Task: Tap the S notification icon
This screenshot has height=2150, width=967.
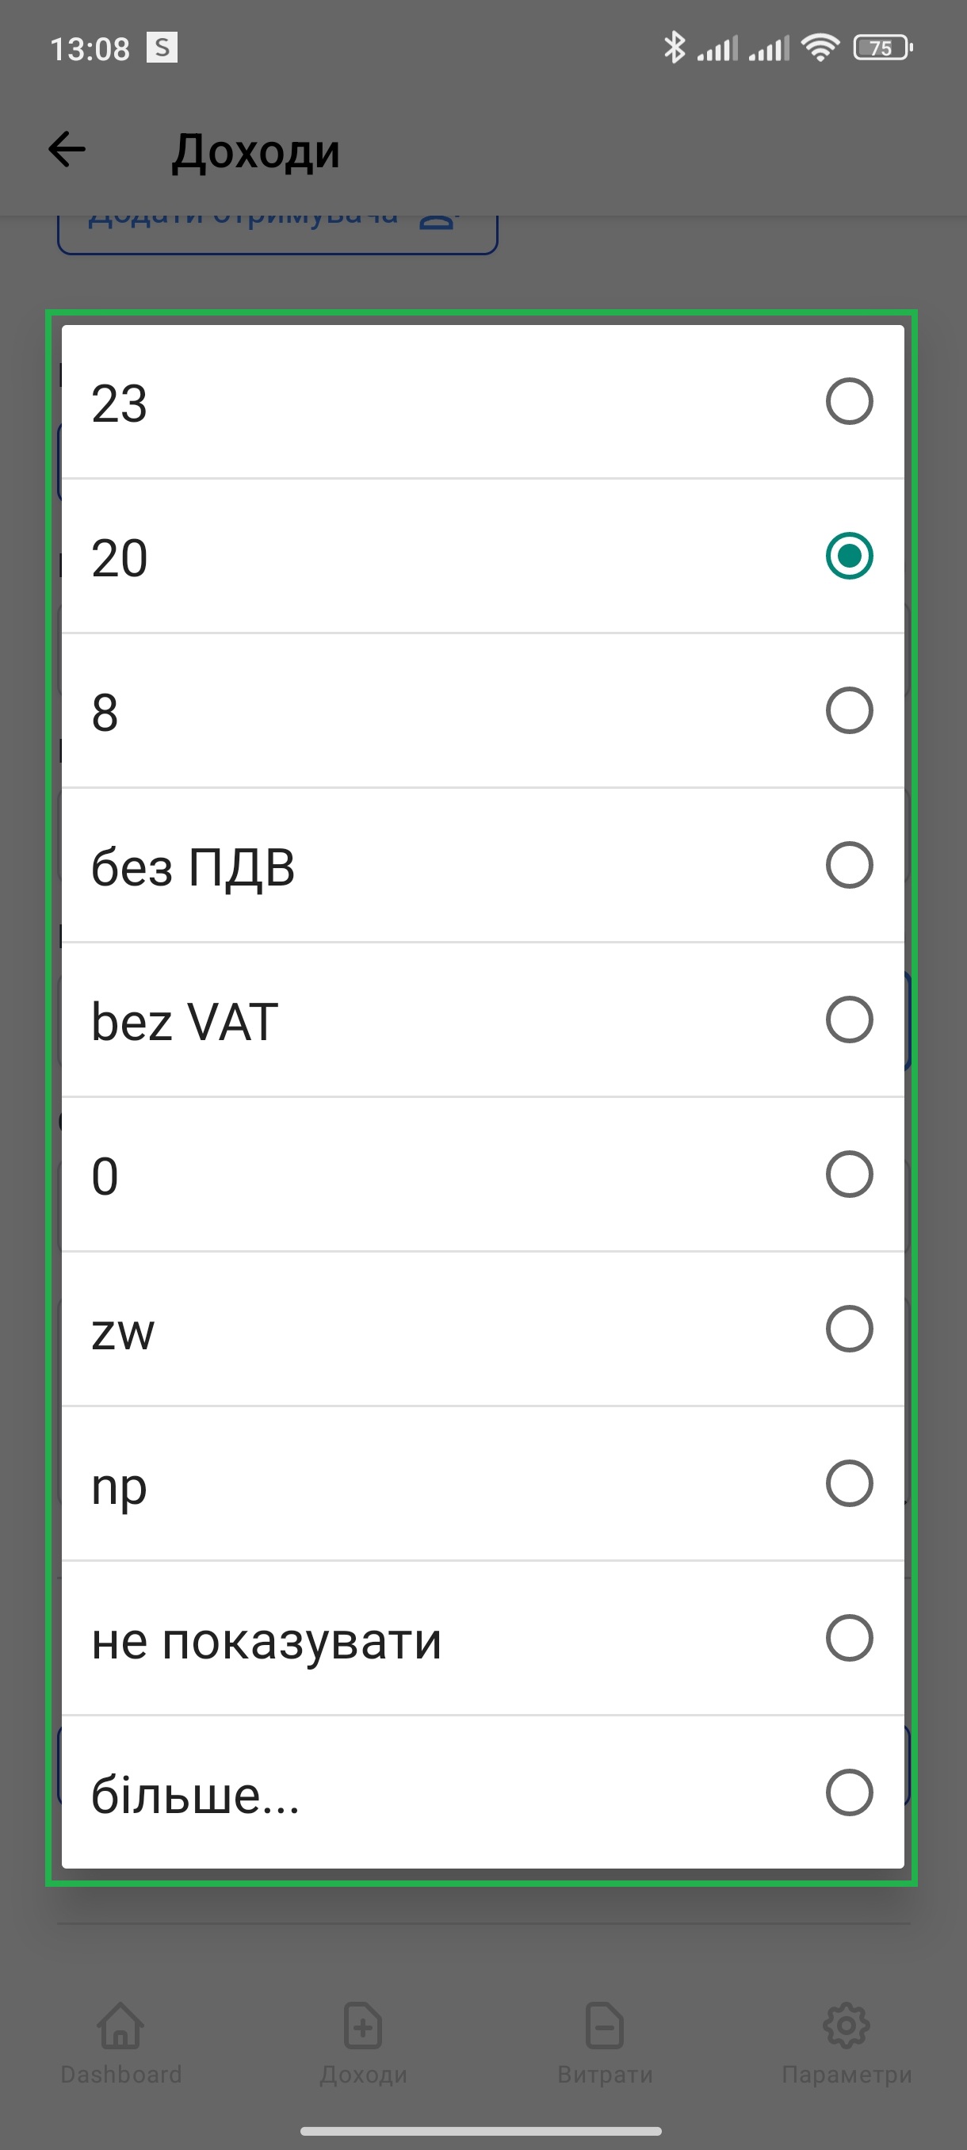Action: click(x=162, y=48)
